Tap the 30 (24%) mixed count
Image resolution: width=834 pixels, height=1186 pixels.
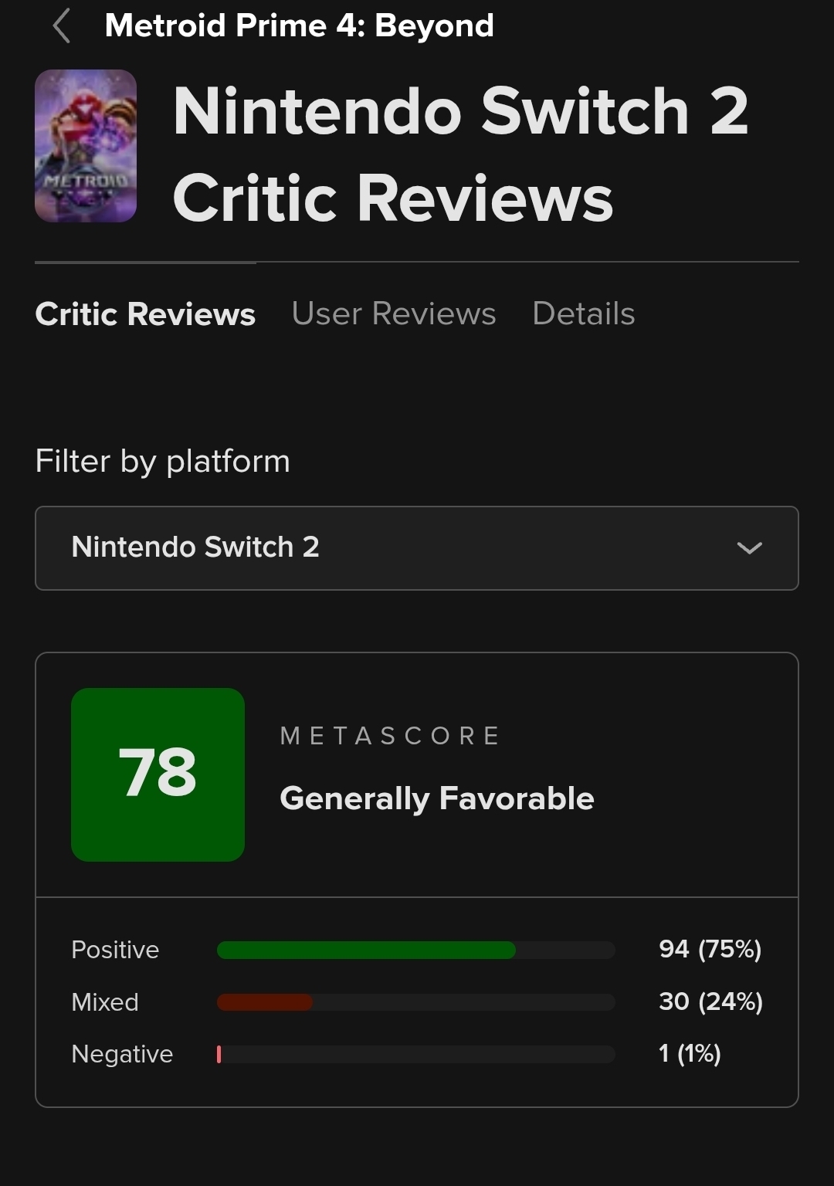pos(710,1001)
